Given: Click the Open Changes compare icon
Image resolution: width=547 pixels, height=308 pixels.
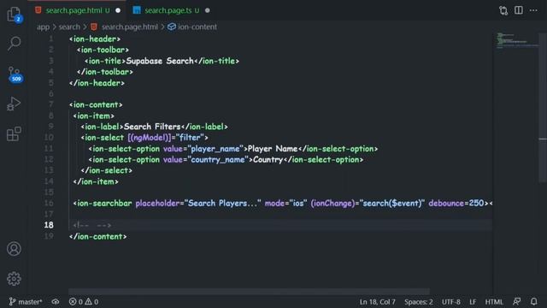Looking at the screenshot, I should (x=503, y=10).
